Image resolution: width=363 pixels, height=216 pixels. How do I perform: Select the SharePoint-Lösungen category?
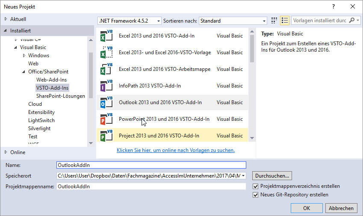[x=61, y=96]
